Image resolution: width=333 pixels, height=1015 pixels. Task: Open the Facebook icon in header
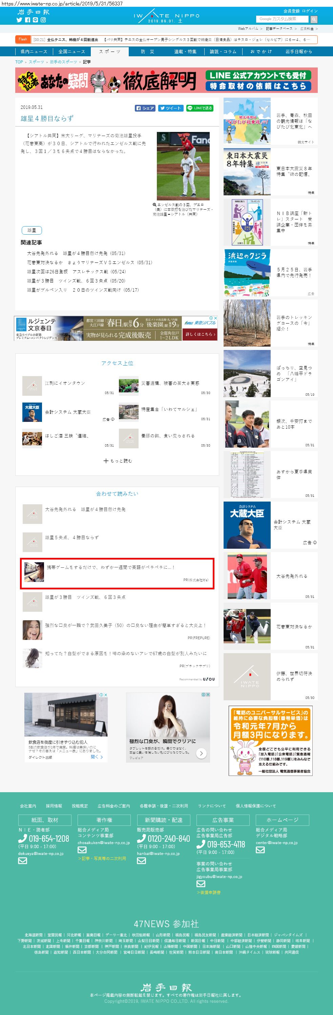point(27,20)
